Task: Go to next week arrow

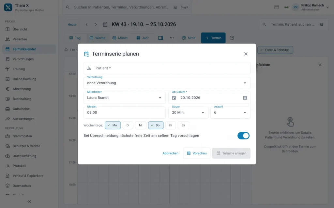Action: (96, 24)
